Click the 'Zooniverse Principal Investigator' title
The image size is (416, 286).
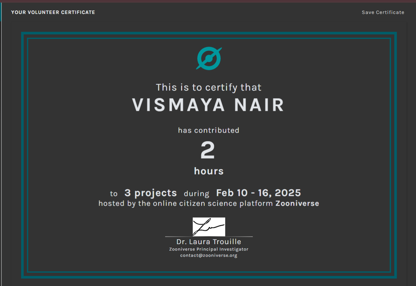209,249
